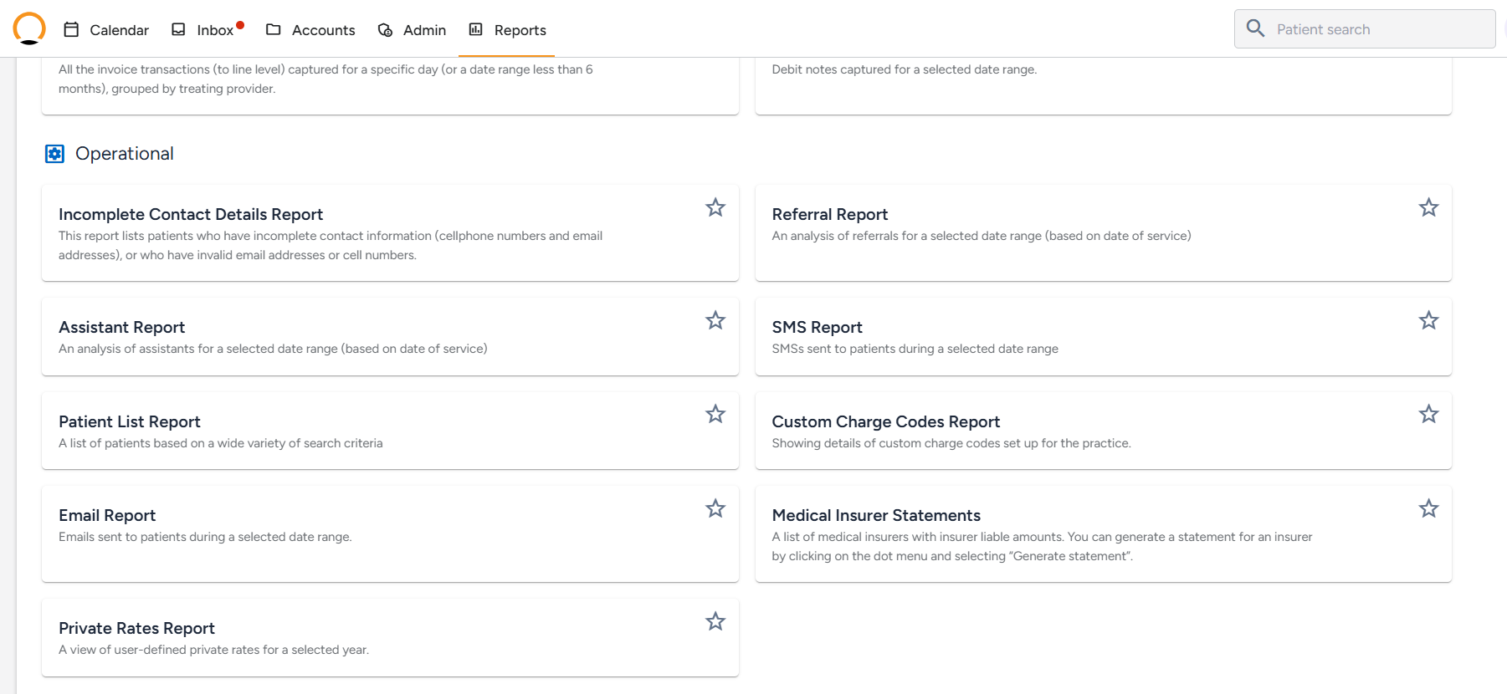The image size is (1507, 694).
Task: Click the Admin gear icon
Action: click(x=385, y=30)
